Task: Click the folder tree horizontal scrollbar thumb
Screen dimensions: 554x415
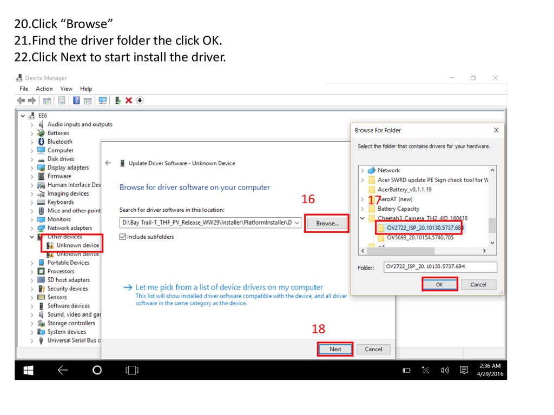Action: pyautogui.click(x=400, y=251)
